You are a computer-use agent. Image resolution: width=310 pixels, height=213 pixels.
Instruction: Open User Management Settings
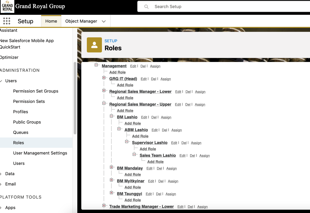point(40,153)
